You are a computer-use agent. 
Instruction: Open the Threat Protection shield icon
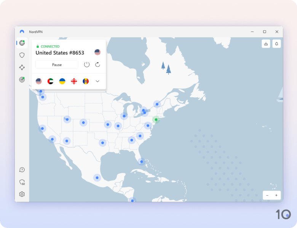[x=22, y=55]
